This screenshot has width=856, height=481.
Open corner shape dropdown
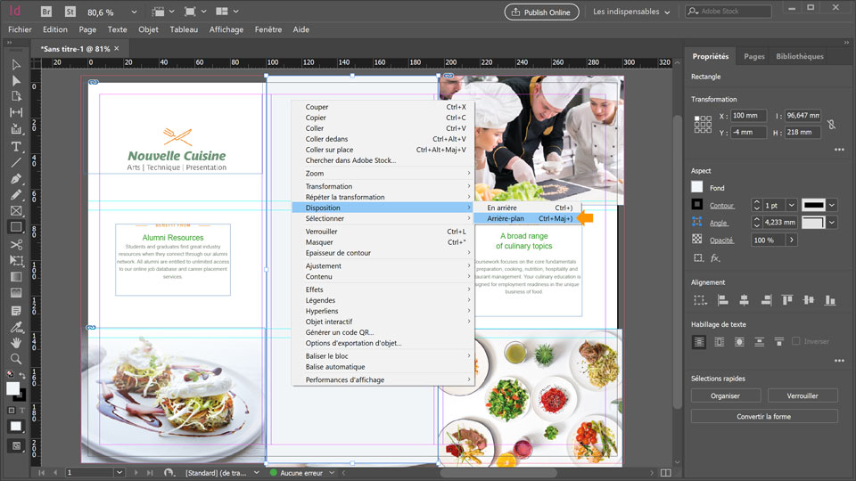(832, 222)
